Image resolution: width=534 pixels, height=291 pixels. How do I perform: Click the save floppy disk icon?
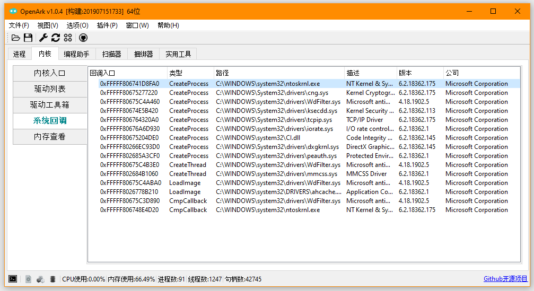[28, 38]
